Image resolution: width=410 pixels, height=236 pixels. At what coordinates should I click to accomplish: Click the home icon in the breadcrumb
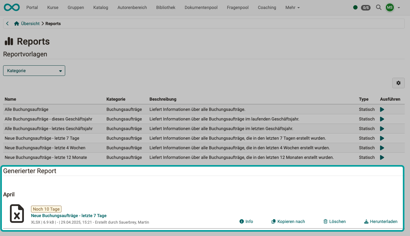tap(16, 23)
